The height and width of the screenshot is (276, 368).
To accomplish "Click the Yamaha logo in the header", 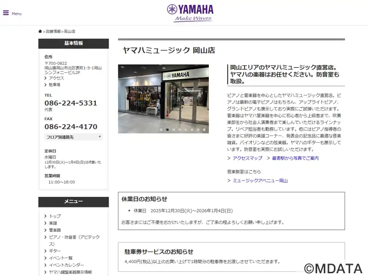I will pyautogui.click(x=190, y=12).
